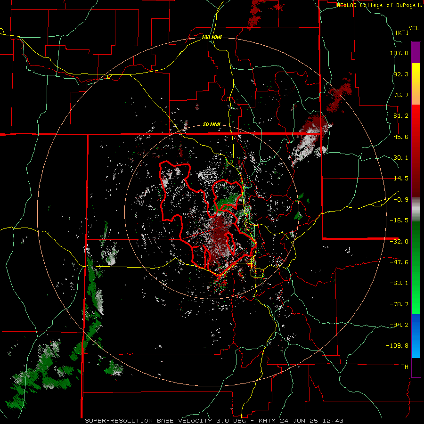Viewport: 424px width, 424px height.
Task: Select the 92.3 velocity scale value
Action: point(401,74)
